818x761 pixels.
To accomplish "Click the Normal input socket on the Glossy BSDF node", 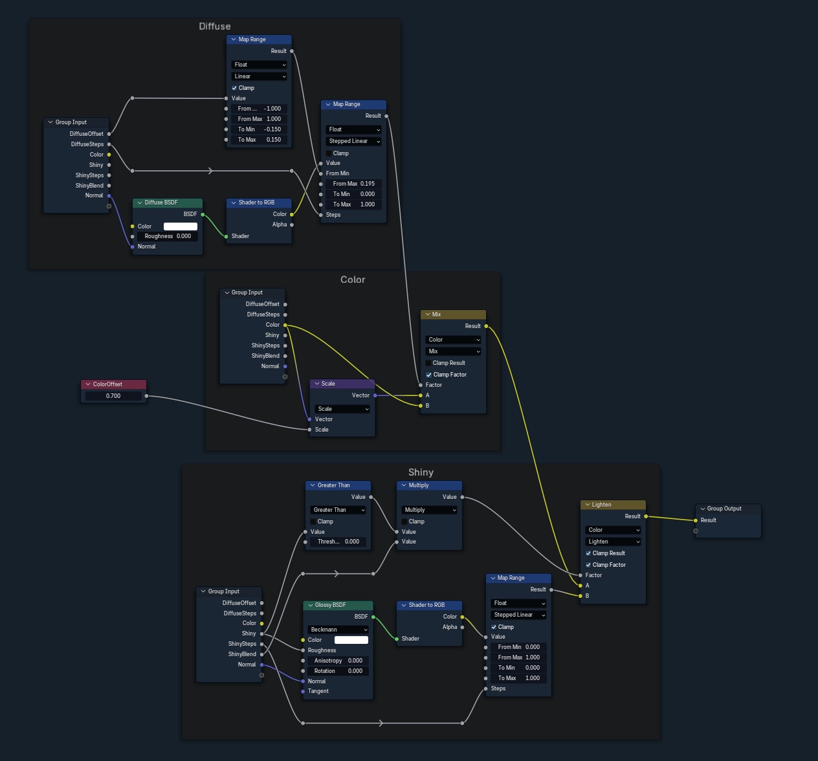I will (x=303, y=681).
